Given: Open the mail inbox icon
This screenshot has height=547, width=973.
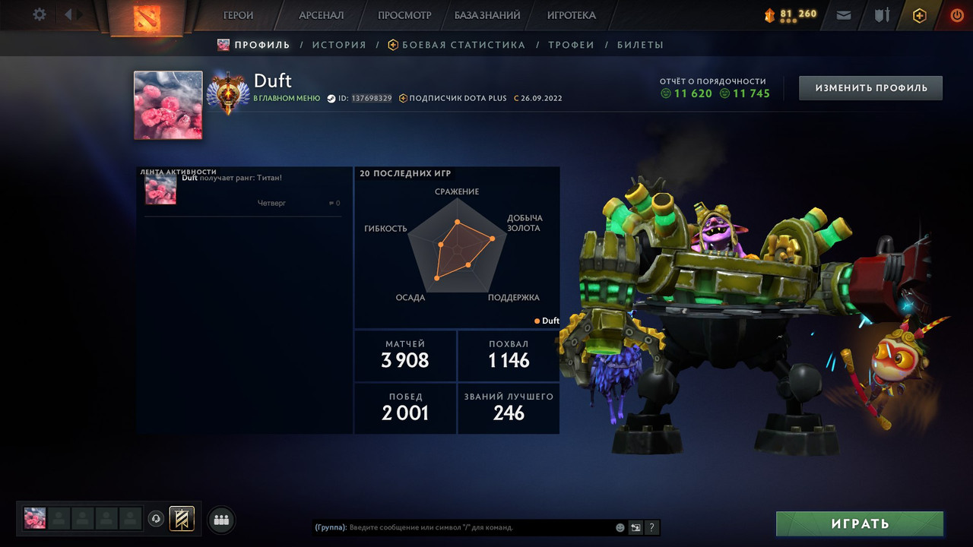Looking at the screenshot, I should point(844,14).
